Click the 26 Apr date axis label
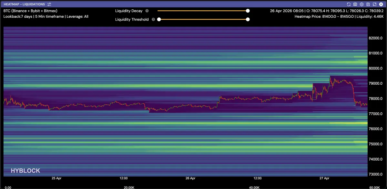 [x=190, y=178]
